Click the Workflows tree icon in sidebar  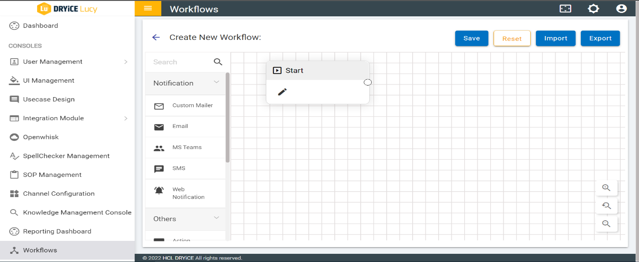pos(14,250)
